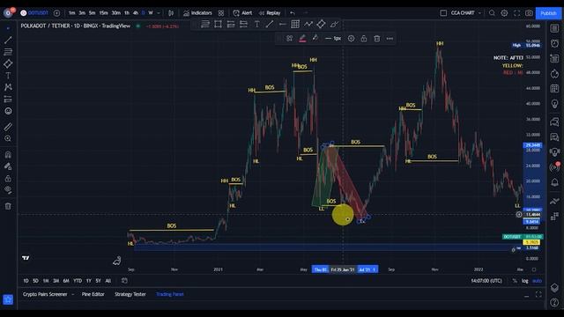Open the candlestick chart type selector
The image size is (564, 317).
pos(171,13)
